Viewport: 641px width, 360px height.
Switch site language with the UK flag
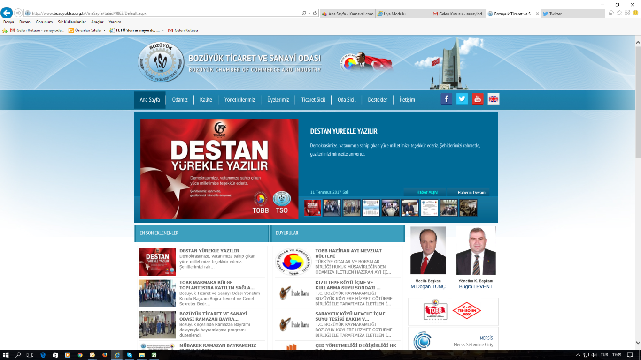tap(494, 99)
